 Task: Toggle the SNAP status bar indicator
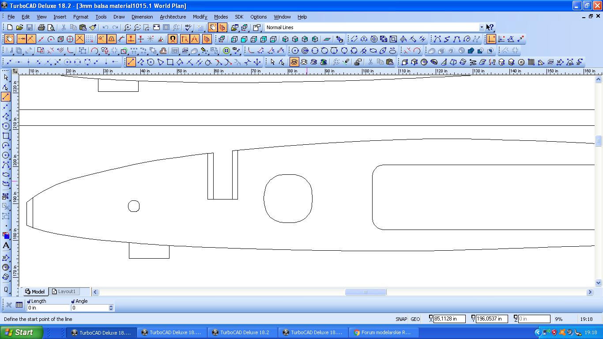tap(401, 319)
